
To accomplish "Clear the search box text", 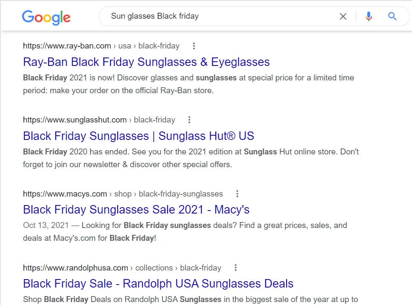I will tap(343, 17).
